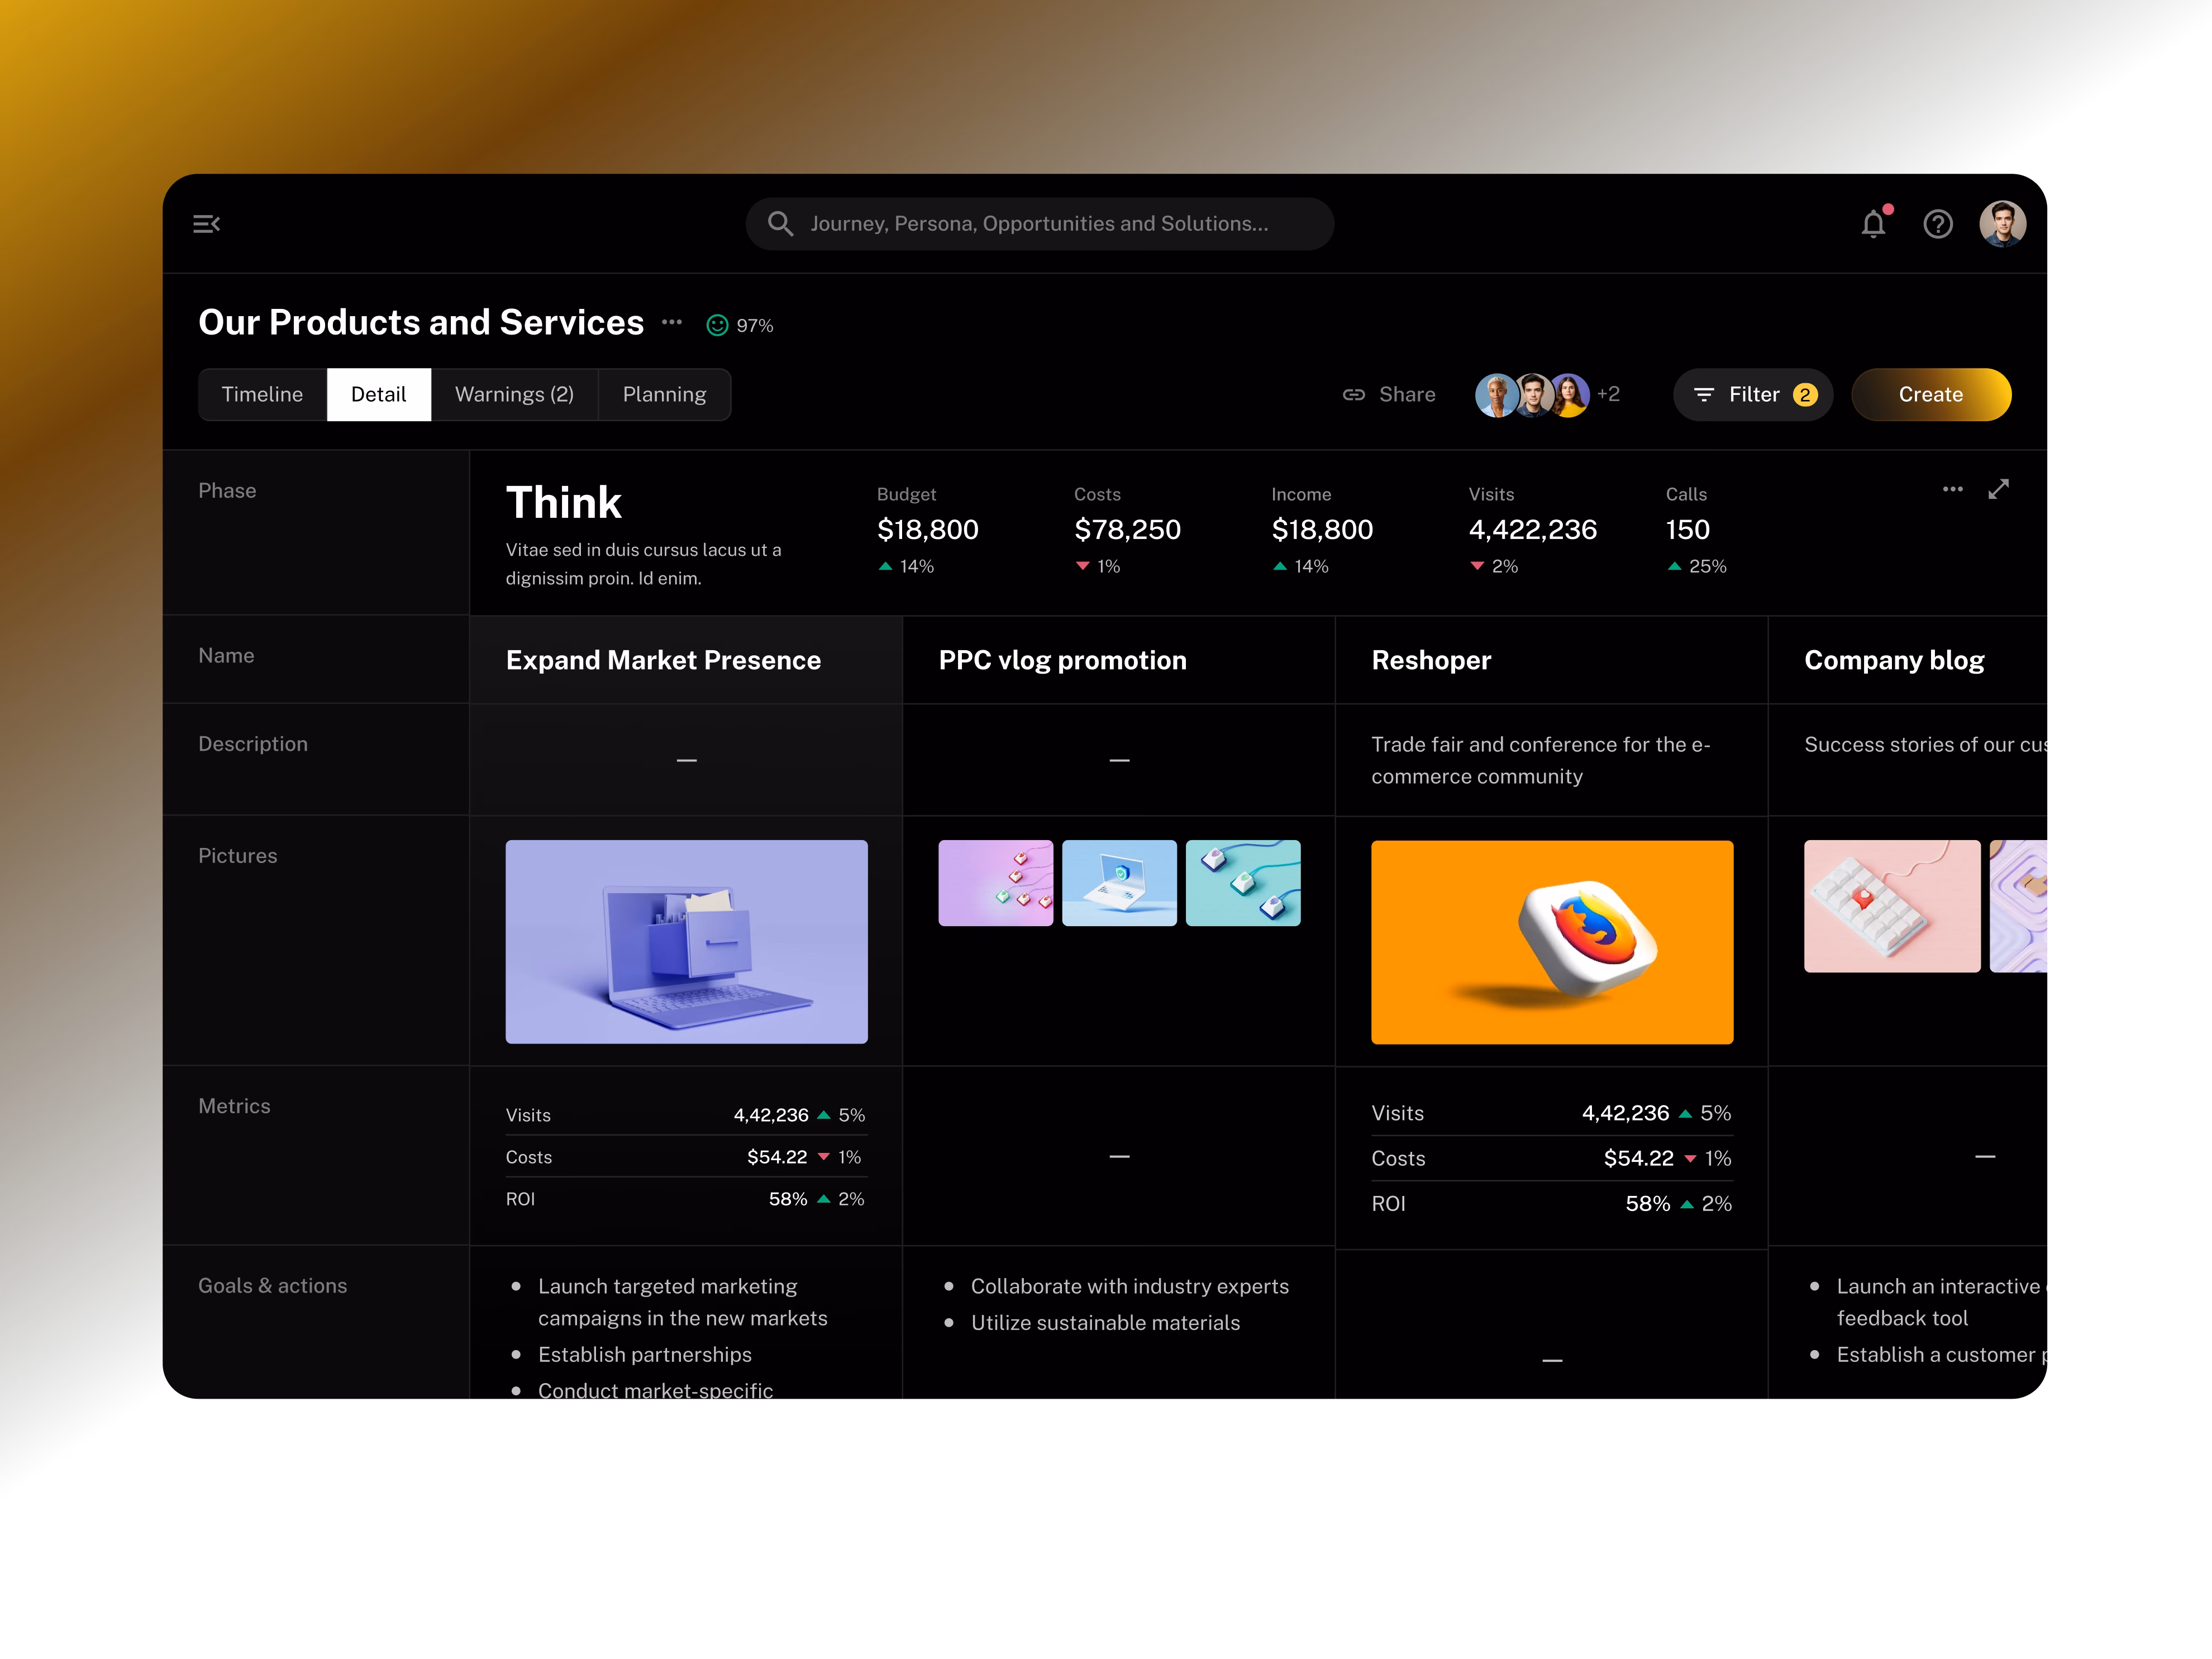Viewport: 2212px width, 1659px height.
Task: Open the laptop picture in Expand Market Presence
Action: tap(686, 942)
